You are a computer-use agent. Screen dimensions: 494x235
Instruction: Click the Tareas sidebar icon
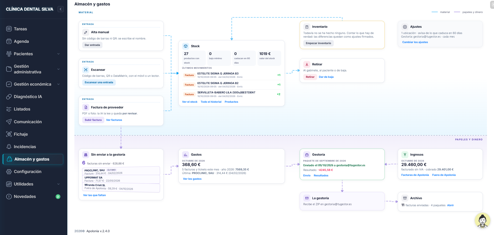point(9,29)
